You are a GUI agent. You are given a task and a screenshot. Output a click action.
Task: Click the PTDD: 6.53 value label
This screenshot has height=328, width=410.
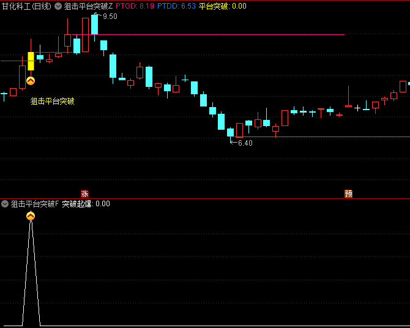[176, 6]
